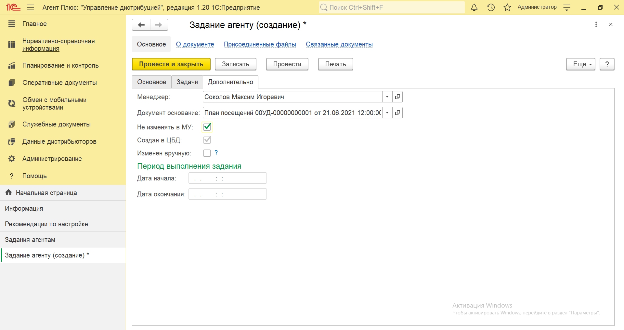
Task: Click the Главное section icon
Action: click(x=12, y=24)
